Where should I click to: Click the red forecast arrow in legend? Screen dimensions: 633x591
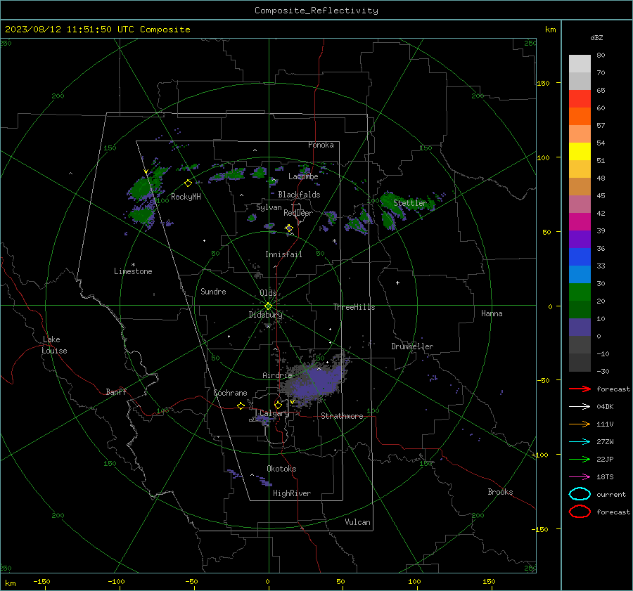(580, 389)
